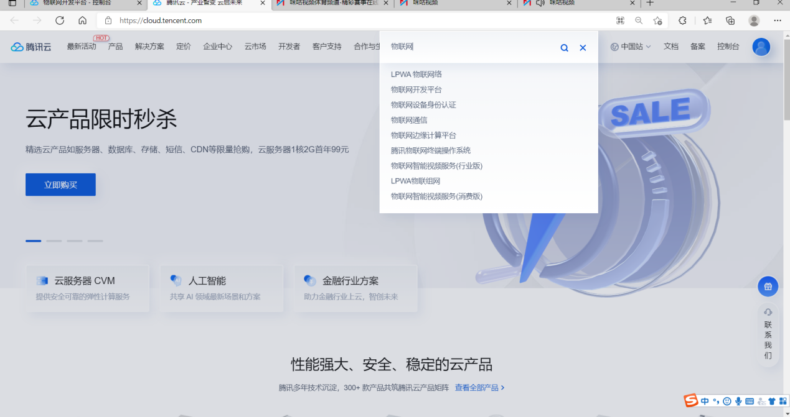Open the 云服务器 CVM card
Viewport: 790px width, 417px height.
[x=88, y=288]
